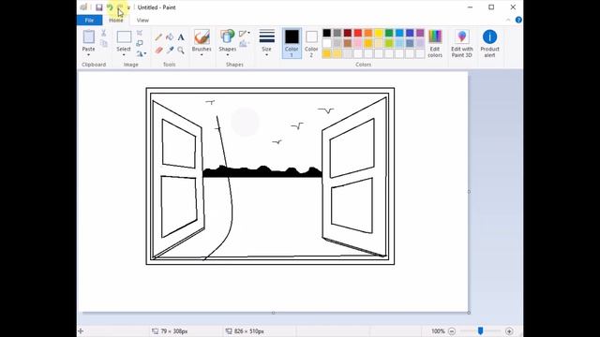
Task: Click the left window pane in drawing
Action: pos(178,179)
